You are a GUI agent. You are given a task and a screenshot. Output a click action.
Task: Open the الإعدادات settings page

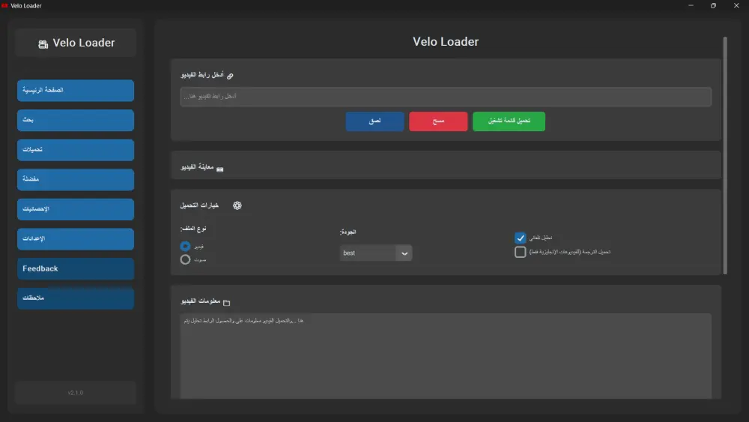pos(76,239)
